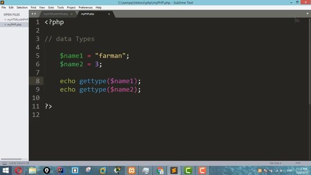Screen dimensions: 311x175
Task: Open the Windows Start menu
Action: pyautogui.click(x=5, y=171)
